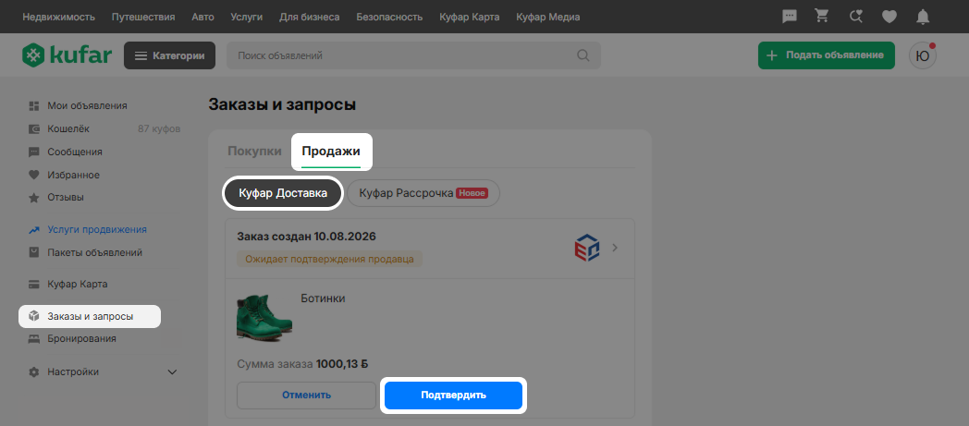Open Пакеты объявлений link
969x426 pixels.
[95, 252]
